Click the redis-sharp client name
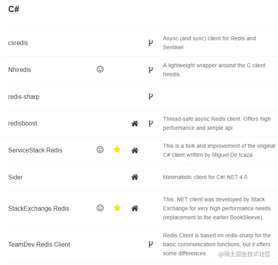 click(x=24, y=97)
